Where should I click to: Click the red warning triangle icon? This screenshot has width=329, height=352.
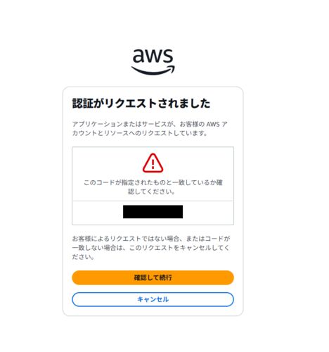coord(153,163)
